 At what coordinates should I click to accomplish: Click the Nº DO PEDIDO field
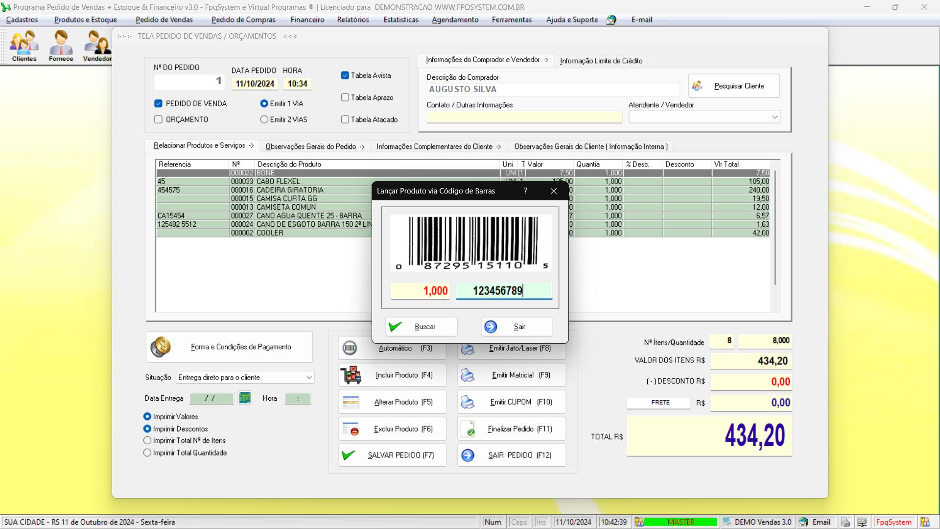pyautogui.click(x=189, y=81)
